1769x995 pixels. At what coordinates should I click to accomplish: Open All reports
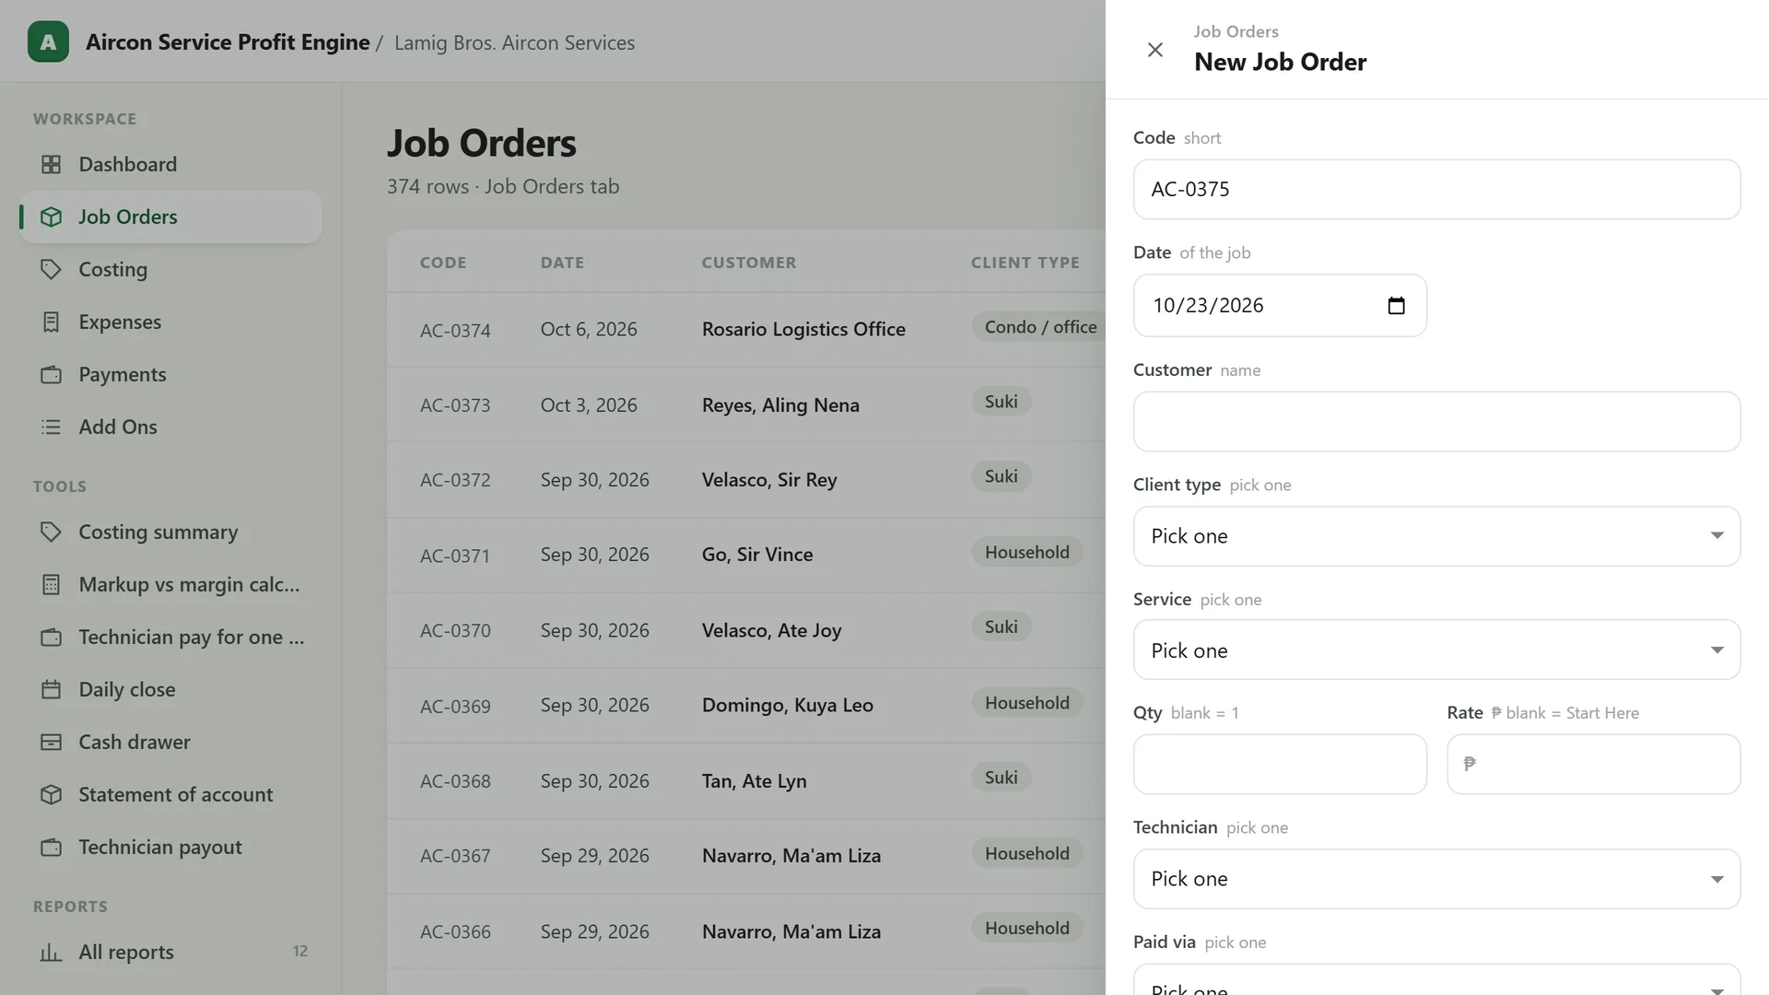pos(170,952)
